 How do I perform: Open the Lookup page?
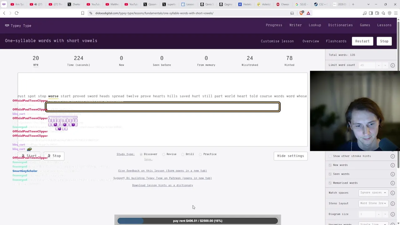[315, 25]
